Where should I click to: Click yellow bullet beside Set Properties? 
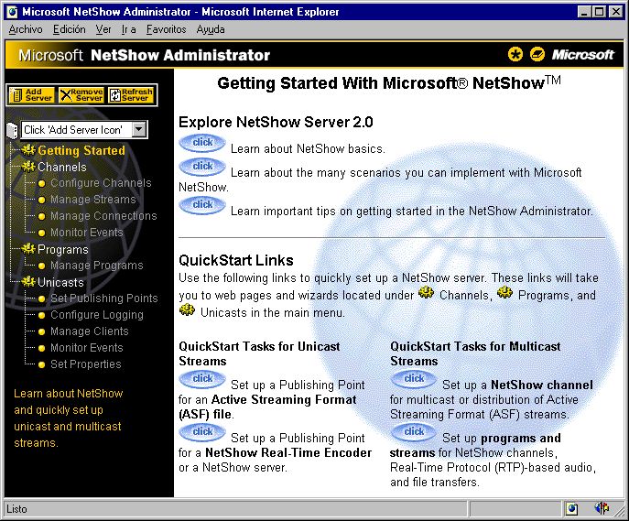point(42,364)
